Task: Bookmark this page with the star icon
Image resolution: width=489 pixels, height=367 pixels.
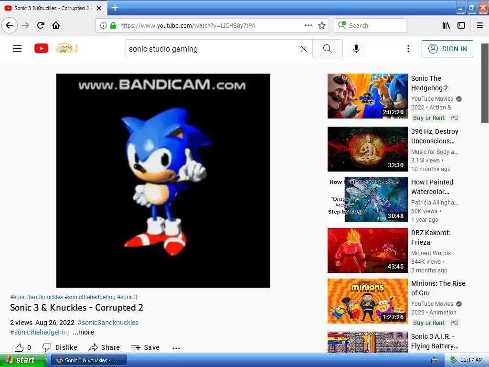Action: 322,25
